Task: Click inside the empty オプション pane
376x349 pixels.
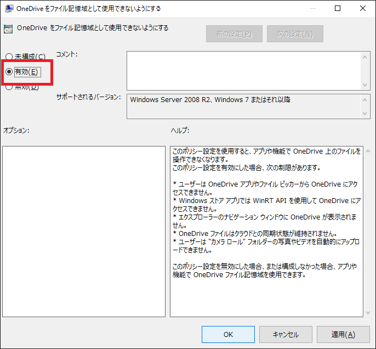Action: (x=84, y=231)
